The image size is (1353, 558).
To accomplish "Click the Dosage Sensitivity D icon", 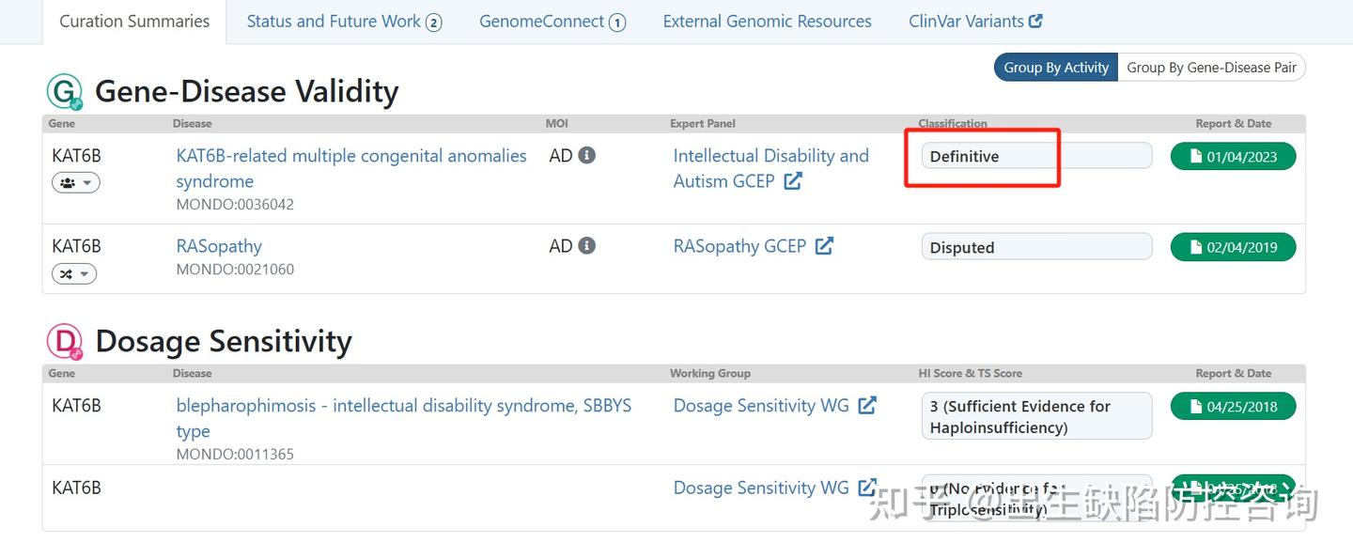I will pos(65,342).
